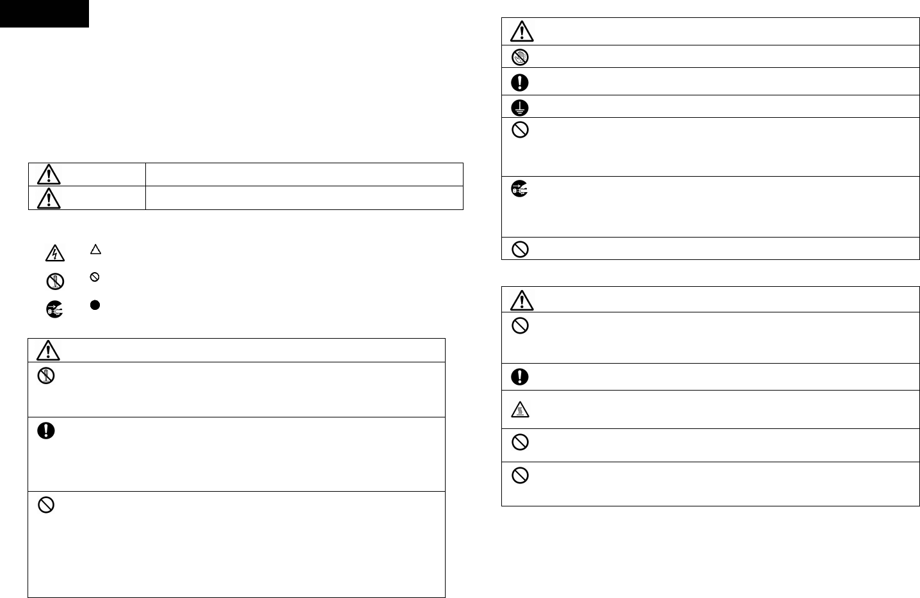Click the exclamation mandatory icon in the lower-right table

point(520,377)
